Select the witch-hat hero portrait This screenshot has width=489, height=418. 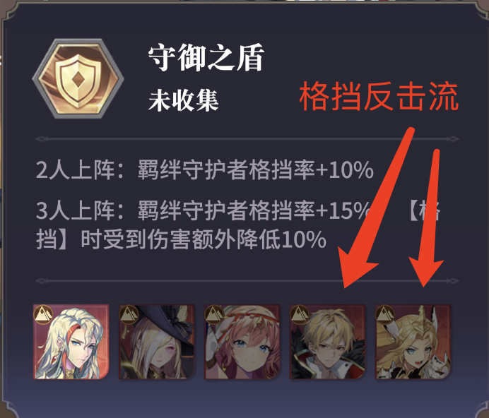(157, 342)
